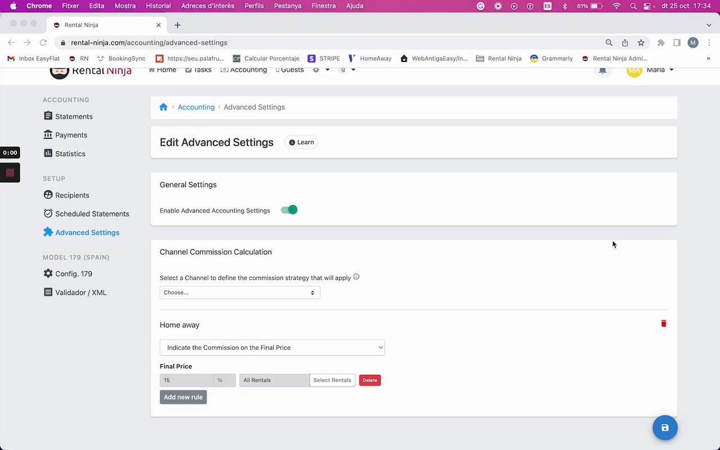Screen dimensions: 720x450
Task: Open the notifications bell
Action: pyautogui.click(x=602, y=70)
